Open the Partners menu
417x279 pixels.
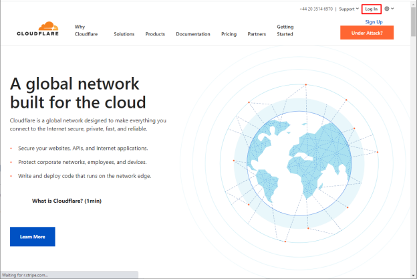tap(257, 34)
